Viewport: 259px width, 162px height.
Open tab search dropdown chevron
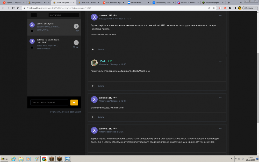click(241, 3)
